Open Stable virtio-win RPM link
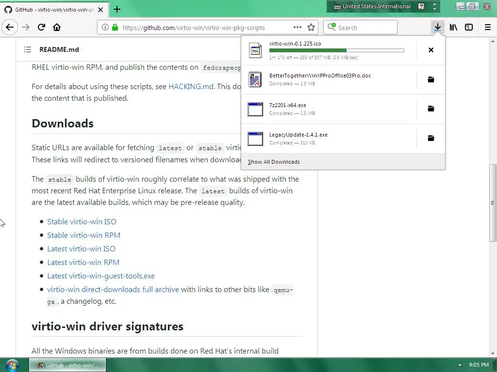 (x=83, y=235)
